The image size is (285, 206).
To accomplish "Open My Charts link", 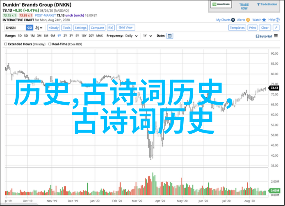I will coord(223,20).
